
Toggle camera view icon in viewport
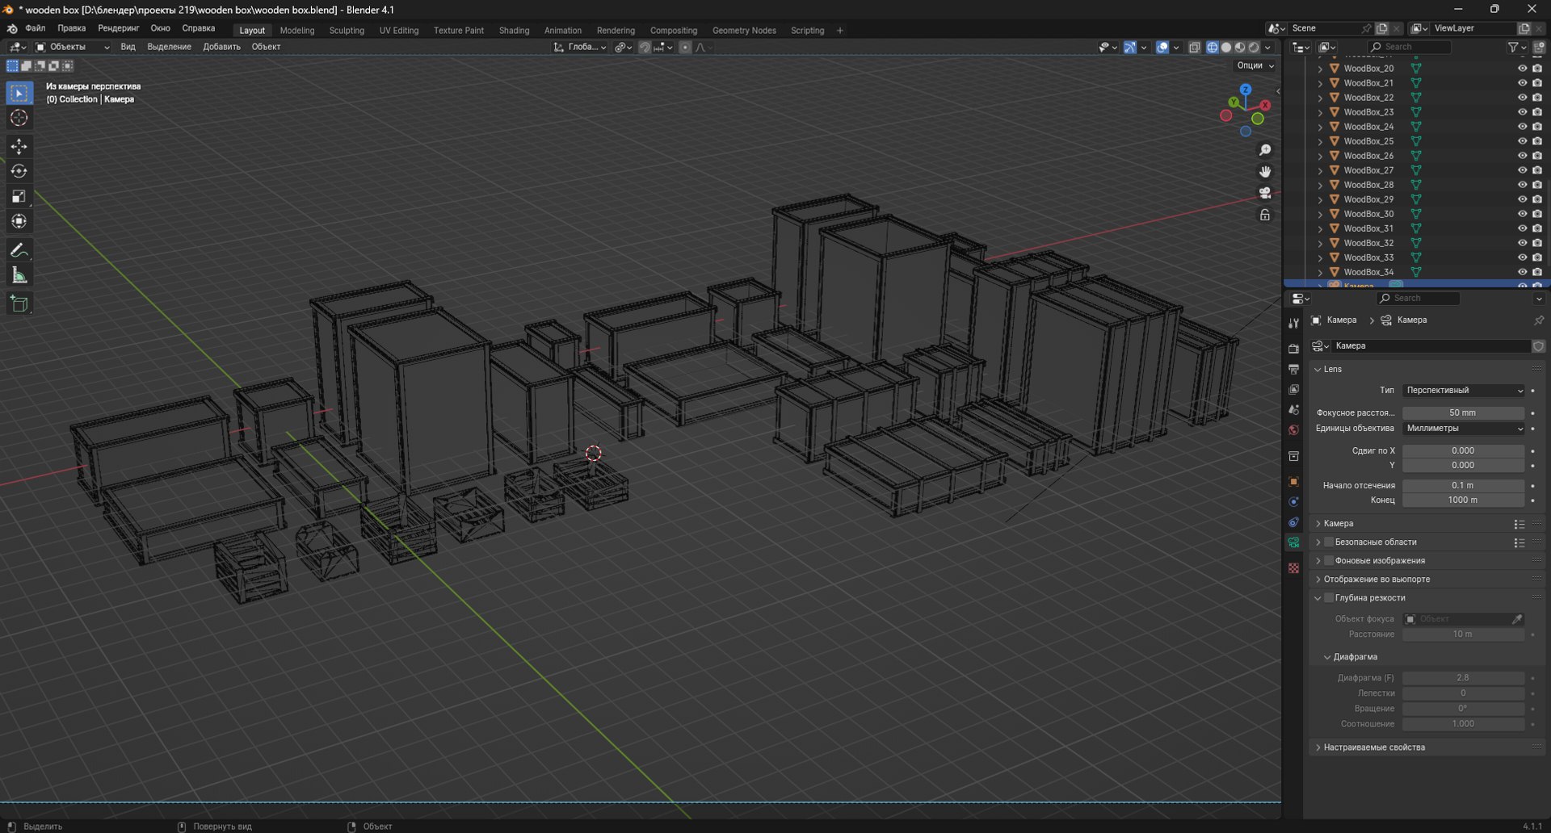[x=1265, y=193]
